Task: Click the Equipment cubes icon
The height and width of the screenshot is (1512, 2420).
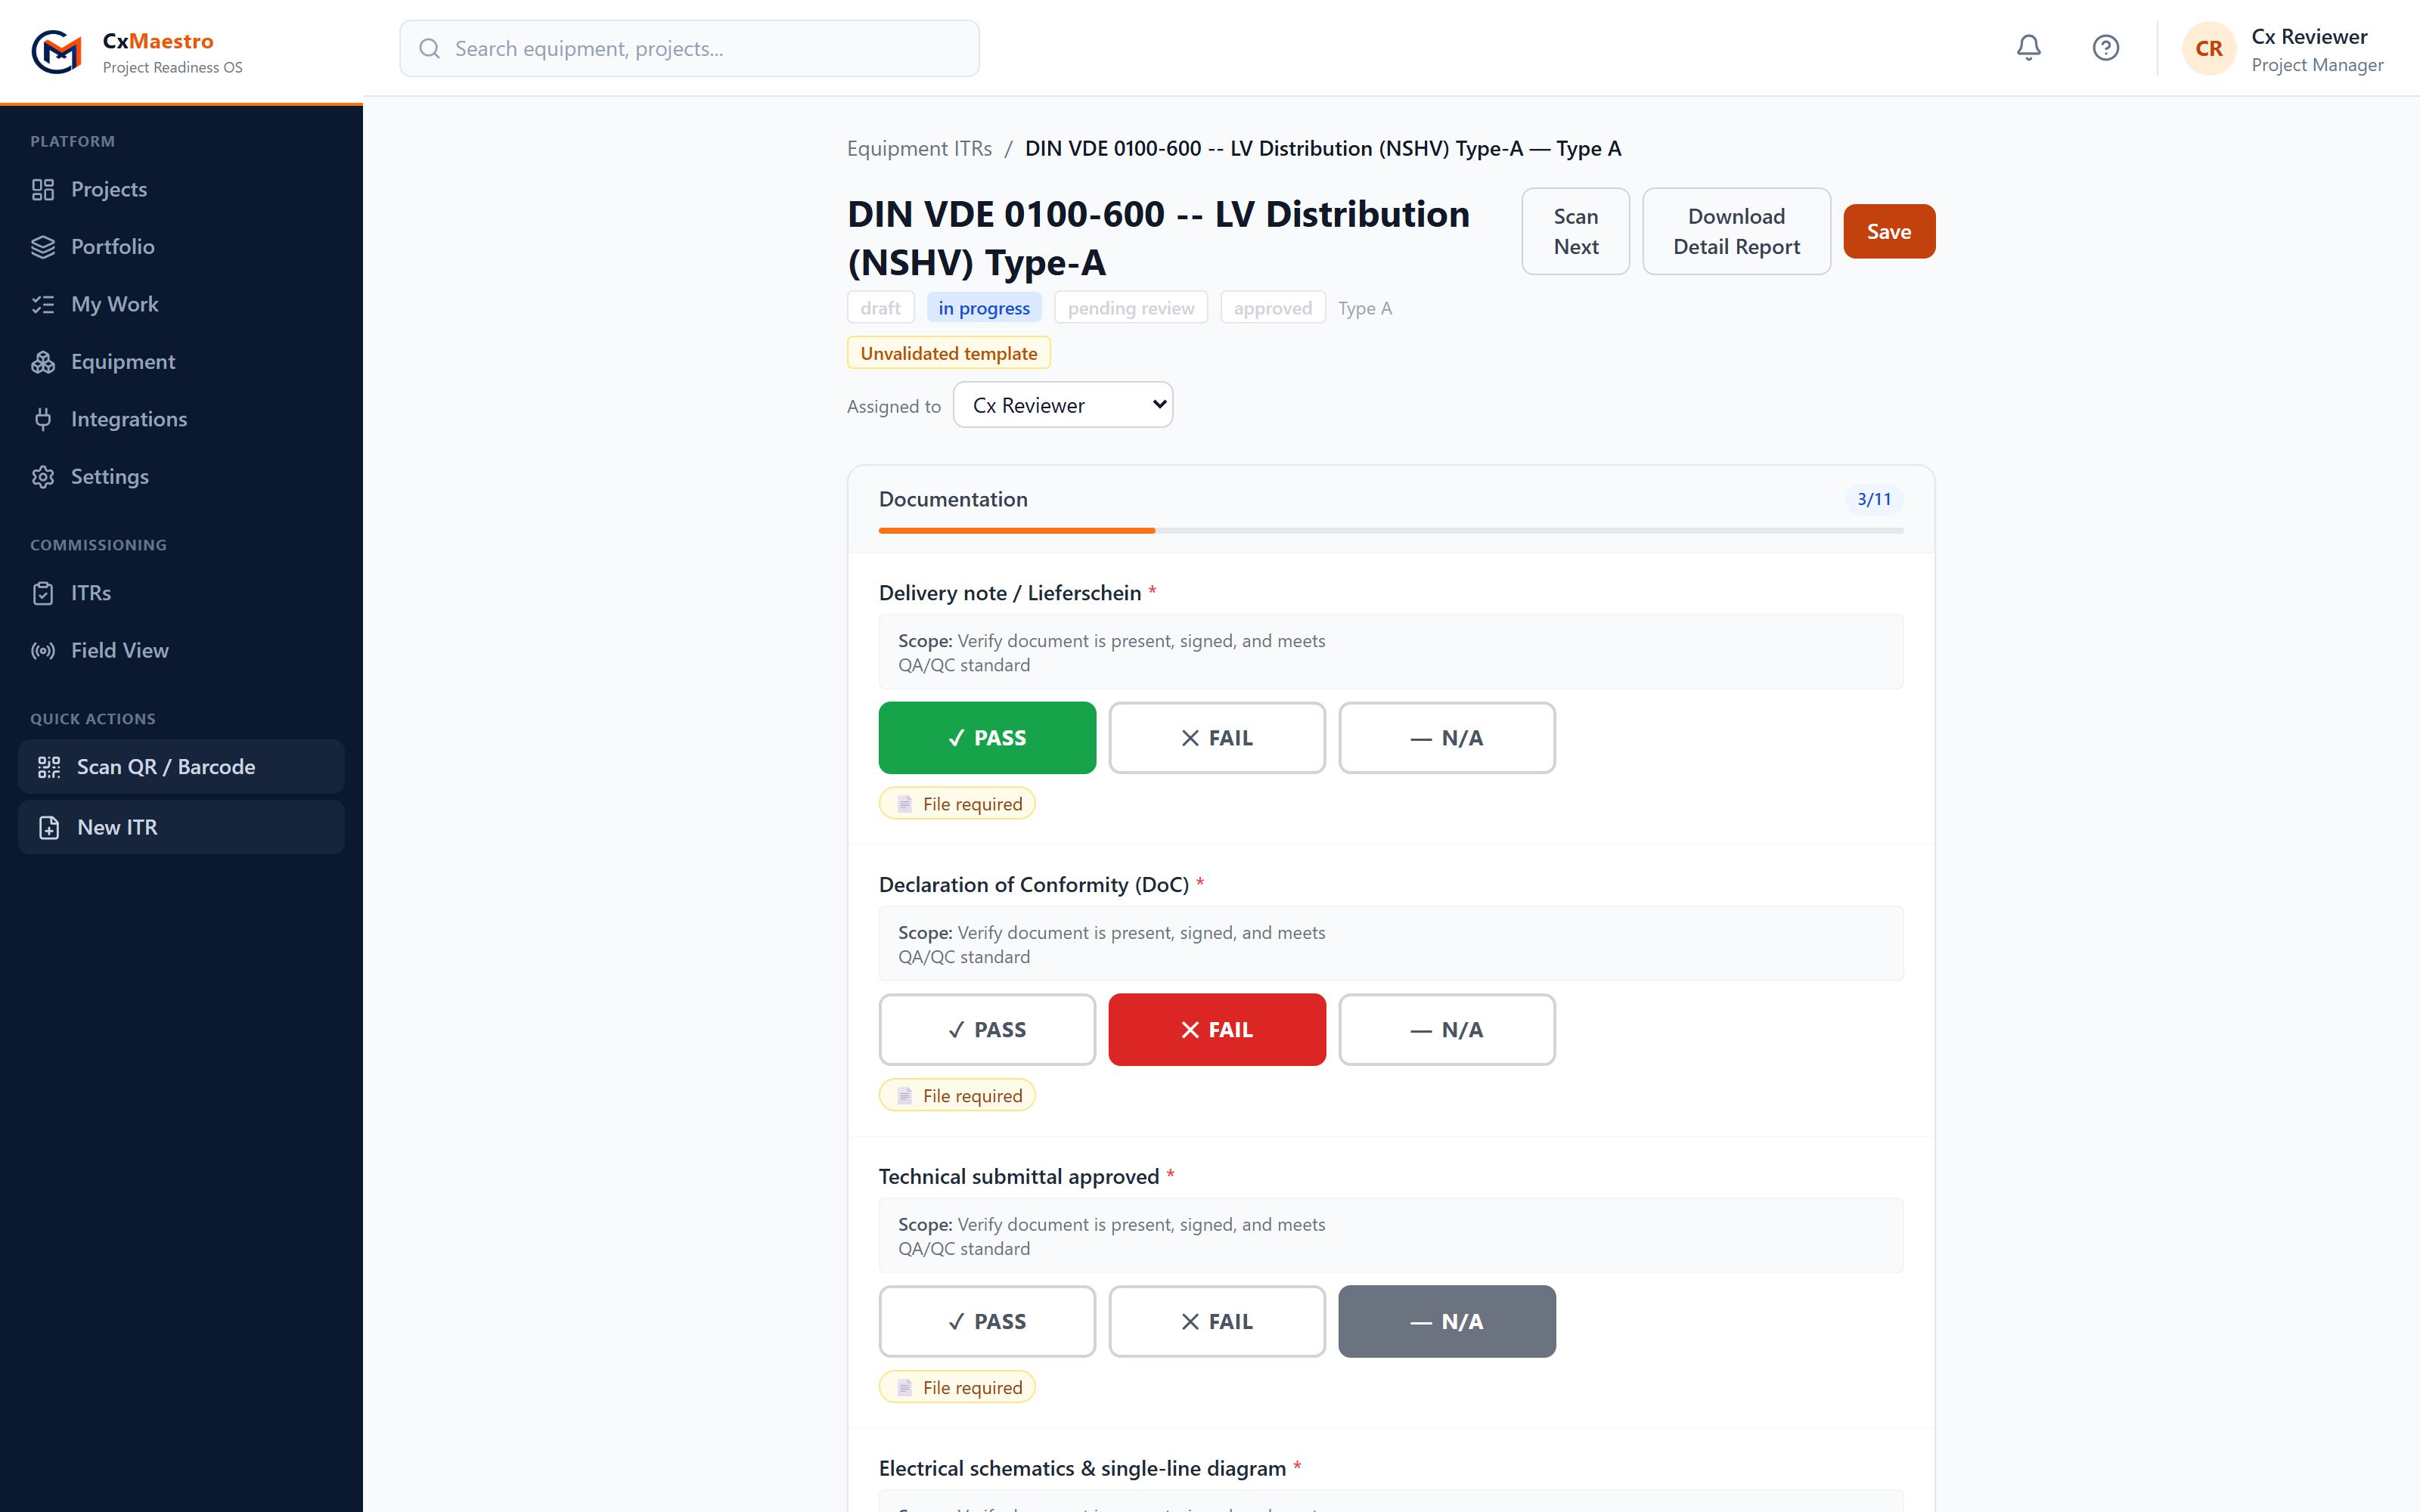Action: (43, 362)
